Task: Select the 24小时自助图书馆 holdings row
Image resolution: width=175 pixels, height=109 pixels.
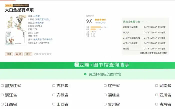Action: (144, 38)
